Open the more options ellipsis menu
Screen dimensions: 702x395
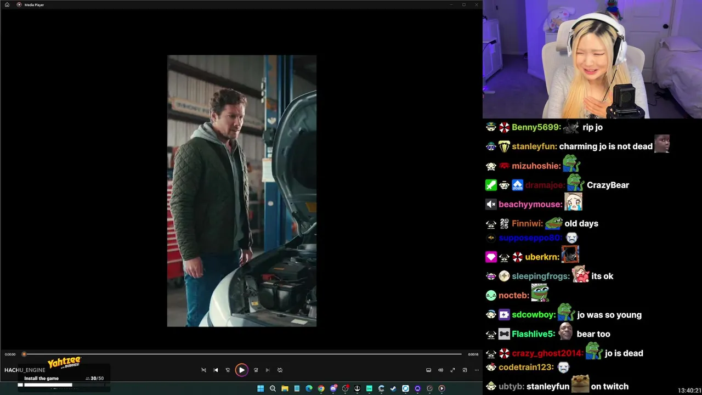coord(476,370)
